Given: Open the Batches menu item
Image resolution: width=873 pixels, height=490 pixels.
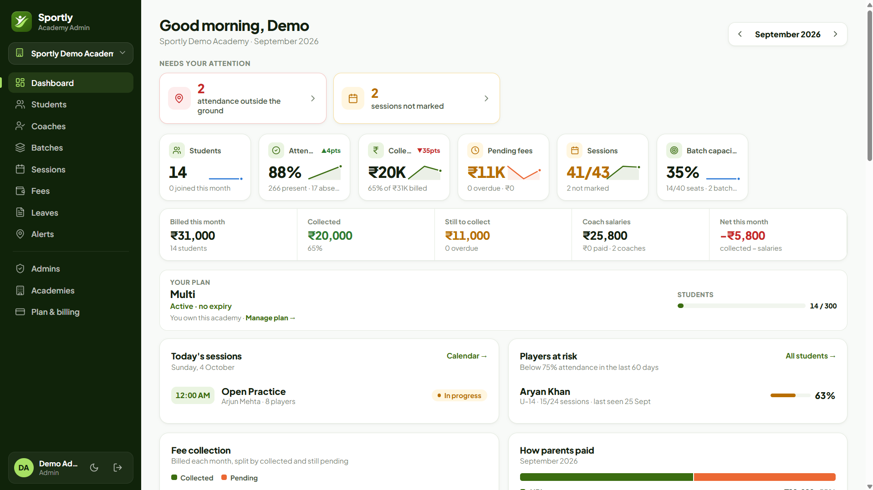Looking at the screenshot, I should point(71,148).
